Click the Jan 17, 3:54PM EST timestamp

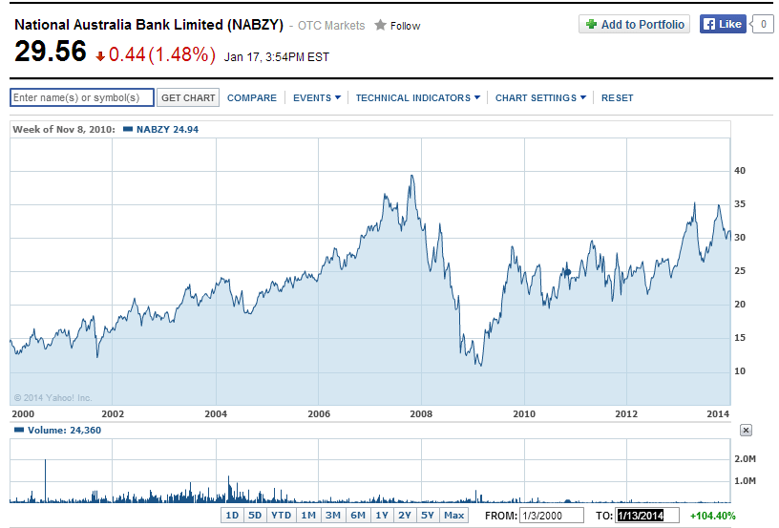pyautogui.click(x=276, y=57)
